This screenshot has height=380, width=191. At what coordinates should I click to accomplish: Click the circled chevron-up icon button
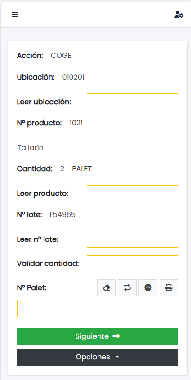click(148, 288)
